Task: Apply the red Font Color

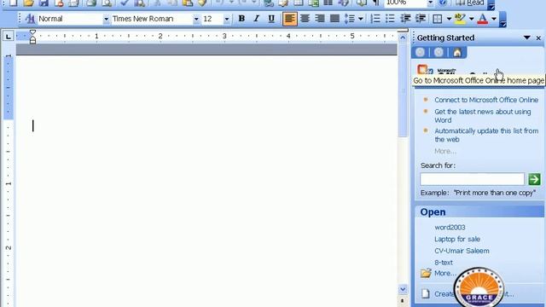Action: [483, 19]
